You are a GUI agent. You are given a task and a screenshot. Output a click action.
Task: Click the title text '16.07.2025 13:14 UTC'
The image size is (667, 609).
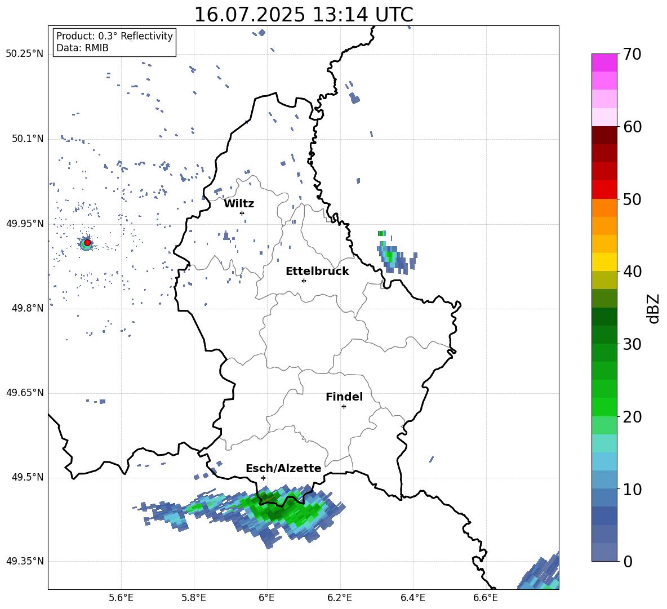303,15
